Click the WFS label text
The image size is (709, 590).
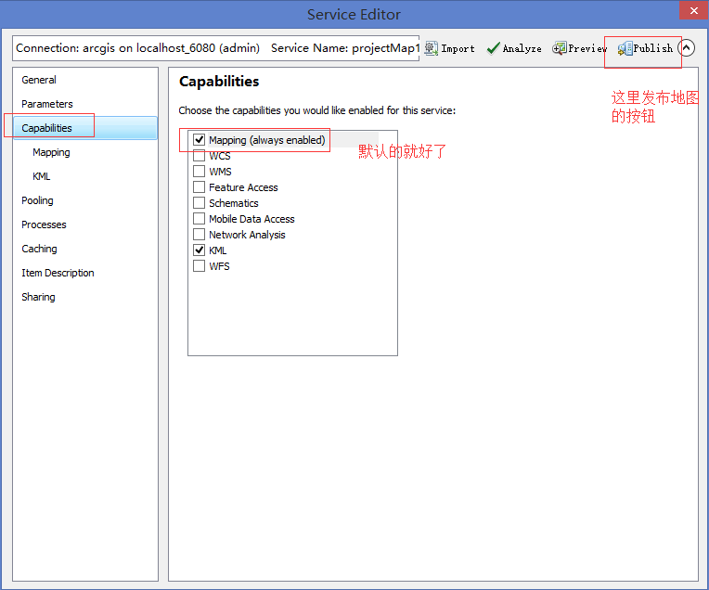pos(219,266)
